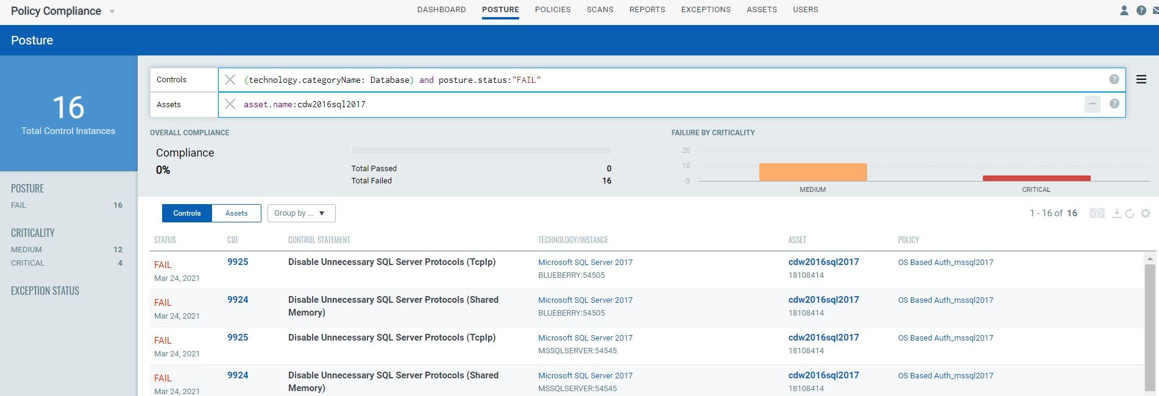Clear the Controls query with the X icon
Image resolution: width=1159 pixels, height=396 pixels.
[230, 80]
